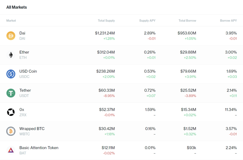This screenshot has height=160, width=243.
Task: Click USD Coin borrow APY 1.69%
Action: (232, 71)
